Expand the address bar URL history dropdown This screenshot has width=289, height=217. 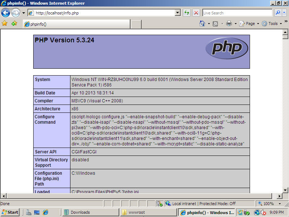click(178, 13)
